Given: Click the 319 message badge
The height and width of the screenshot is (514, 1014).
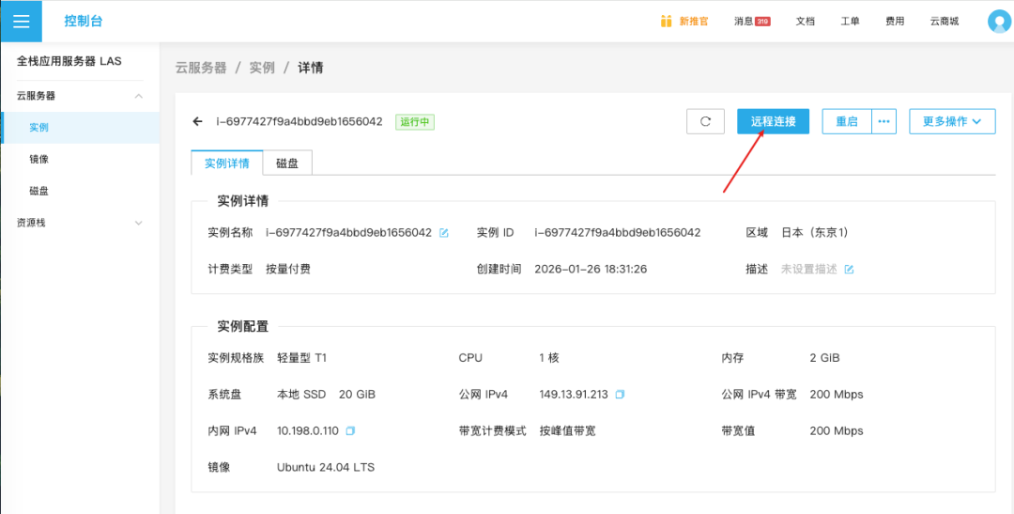Looking at the screenshot, I should point(762,22).
